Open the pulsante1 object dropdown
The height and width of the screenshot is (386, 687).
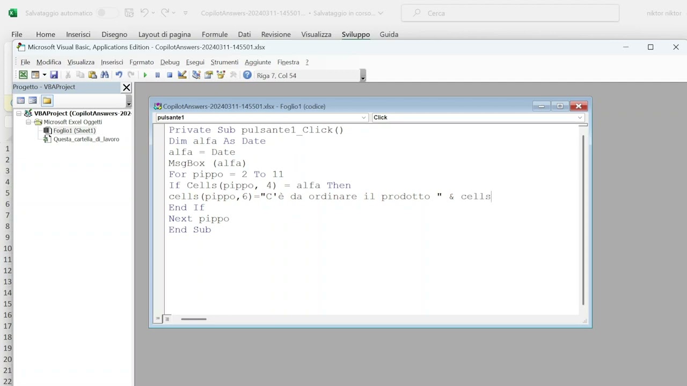[x=363, y=117]
